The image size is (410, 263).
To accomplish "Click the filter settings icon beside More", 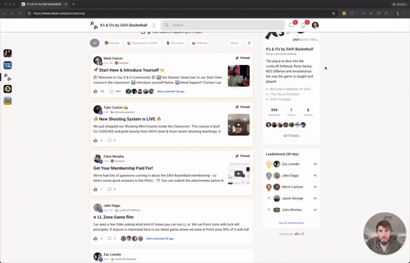I will click(x=249, y=43).
